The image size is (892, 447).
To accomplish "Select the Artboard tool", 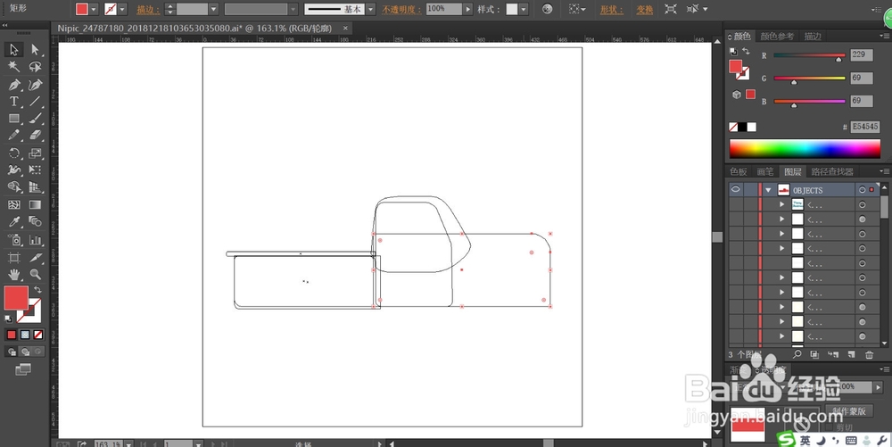I will (x=13, y=258).
